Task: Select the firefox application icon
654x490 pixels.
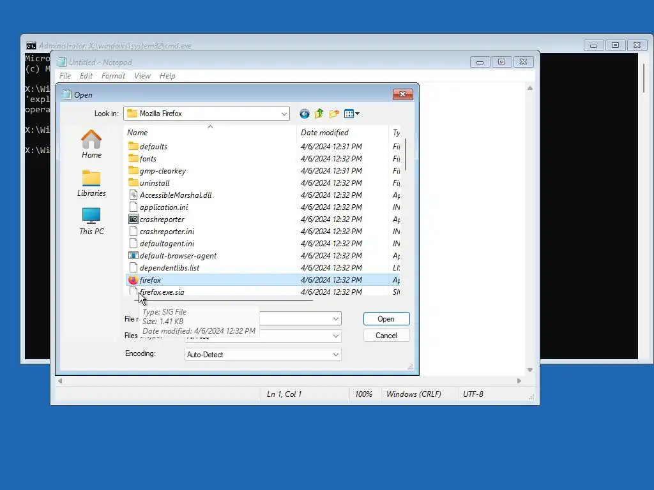Action: [133, 279]
